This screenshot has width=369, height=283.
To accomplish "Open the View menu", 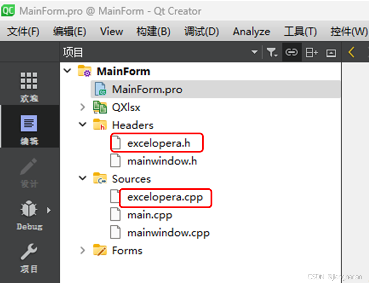I will point(111,31).
